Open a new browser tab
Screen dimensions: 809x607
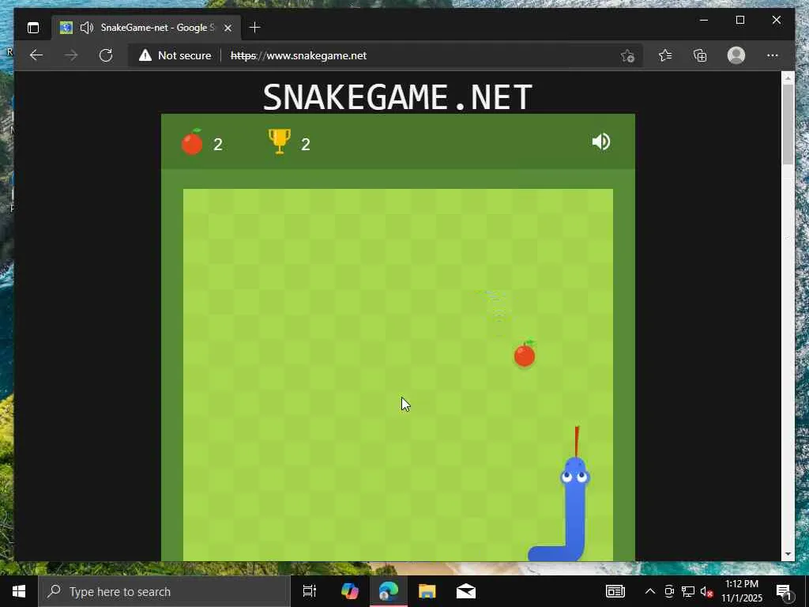255,28
